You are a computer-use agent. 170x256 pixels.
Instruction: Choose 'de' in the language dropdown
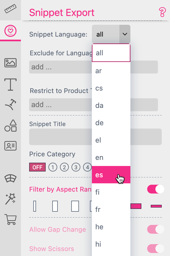tap(111, 123)
